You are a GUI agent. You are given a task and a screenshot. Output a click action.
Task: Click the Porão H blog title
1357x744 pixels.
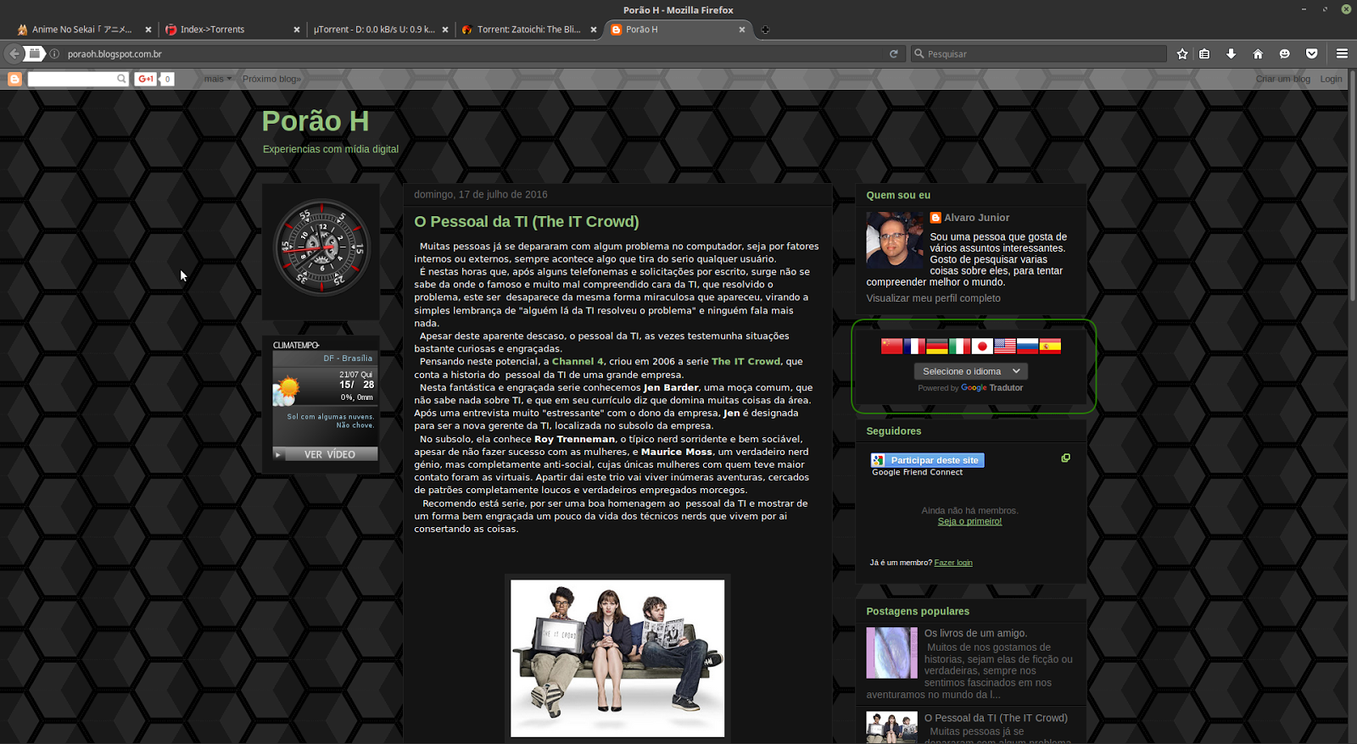click(316, 121)
